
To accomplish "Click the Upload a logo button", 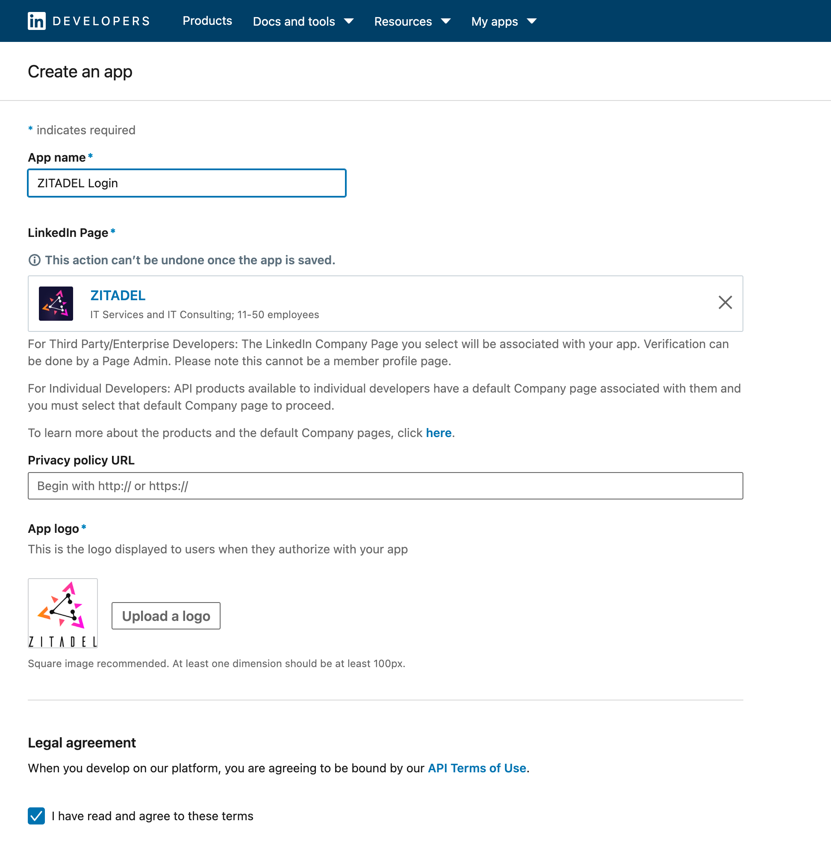I will pyautogui.click(x=165, y=616).
